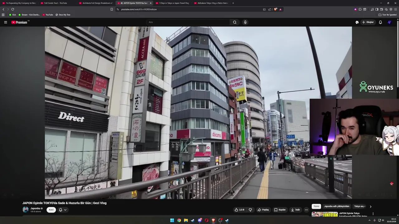Open the 'YouTube' bookmark in bookmarks bar
The width and height of the screenshot is (399, 224).
point(48,15)
